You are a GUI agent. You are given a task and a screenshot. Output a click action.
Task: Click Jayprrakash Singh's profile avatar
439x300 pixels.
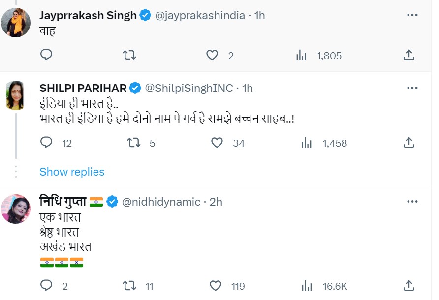pos(17,23)
